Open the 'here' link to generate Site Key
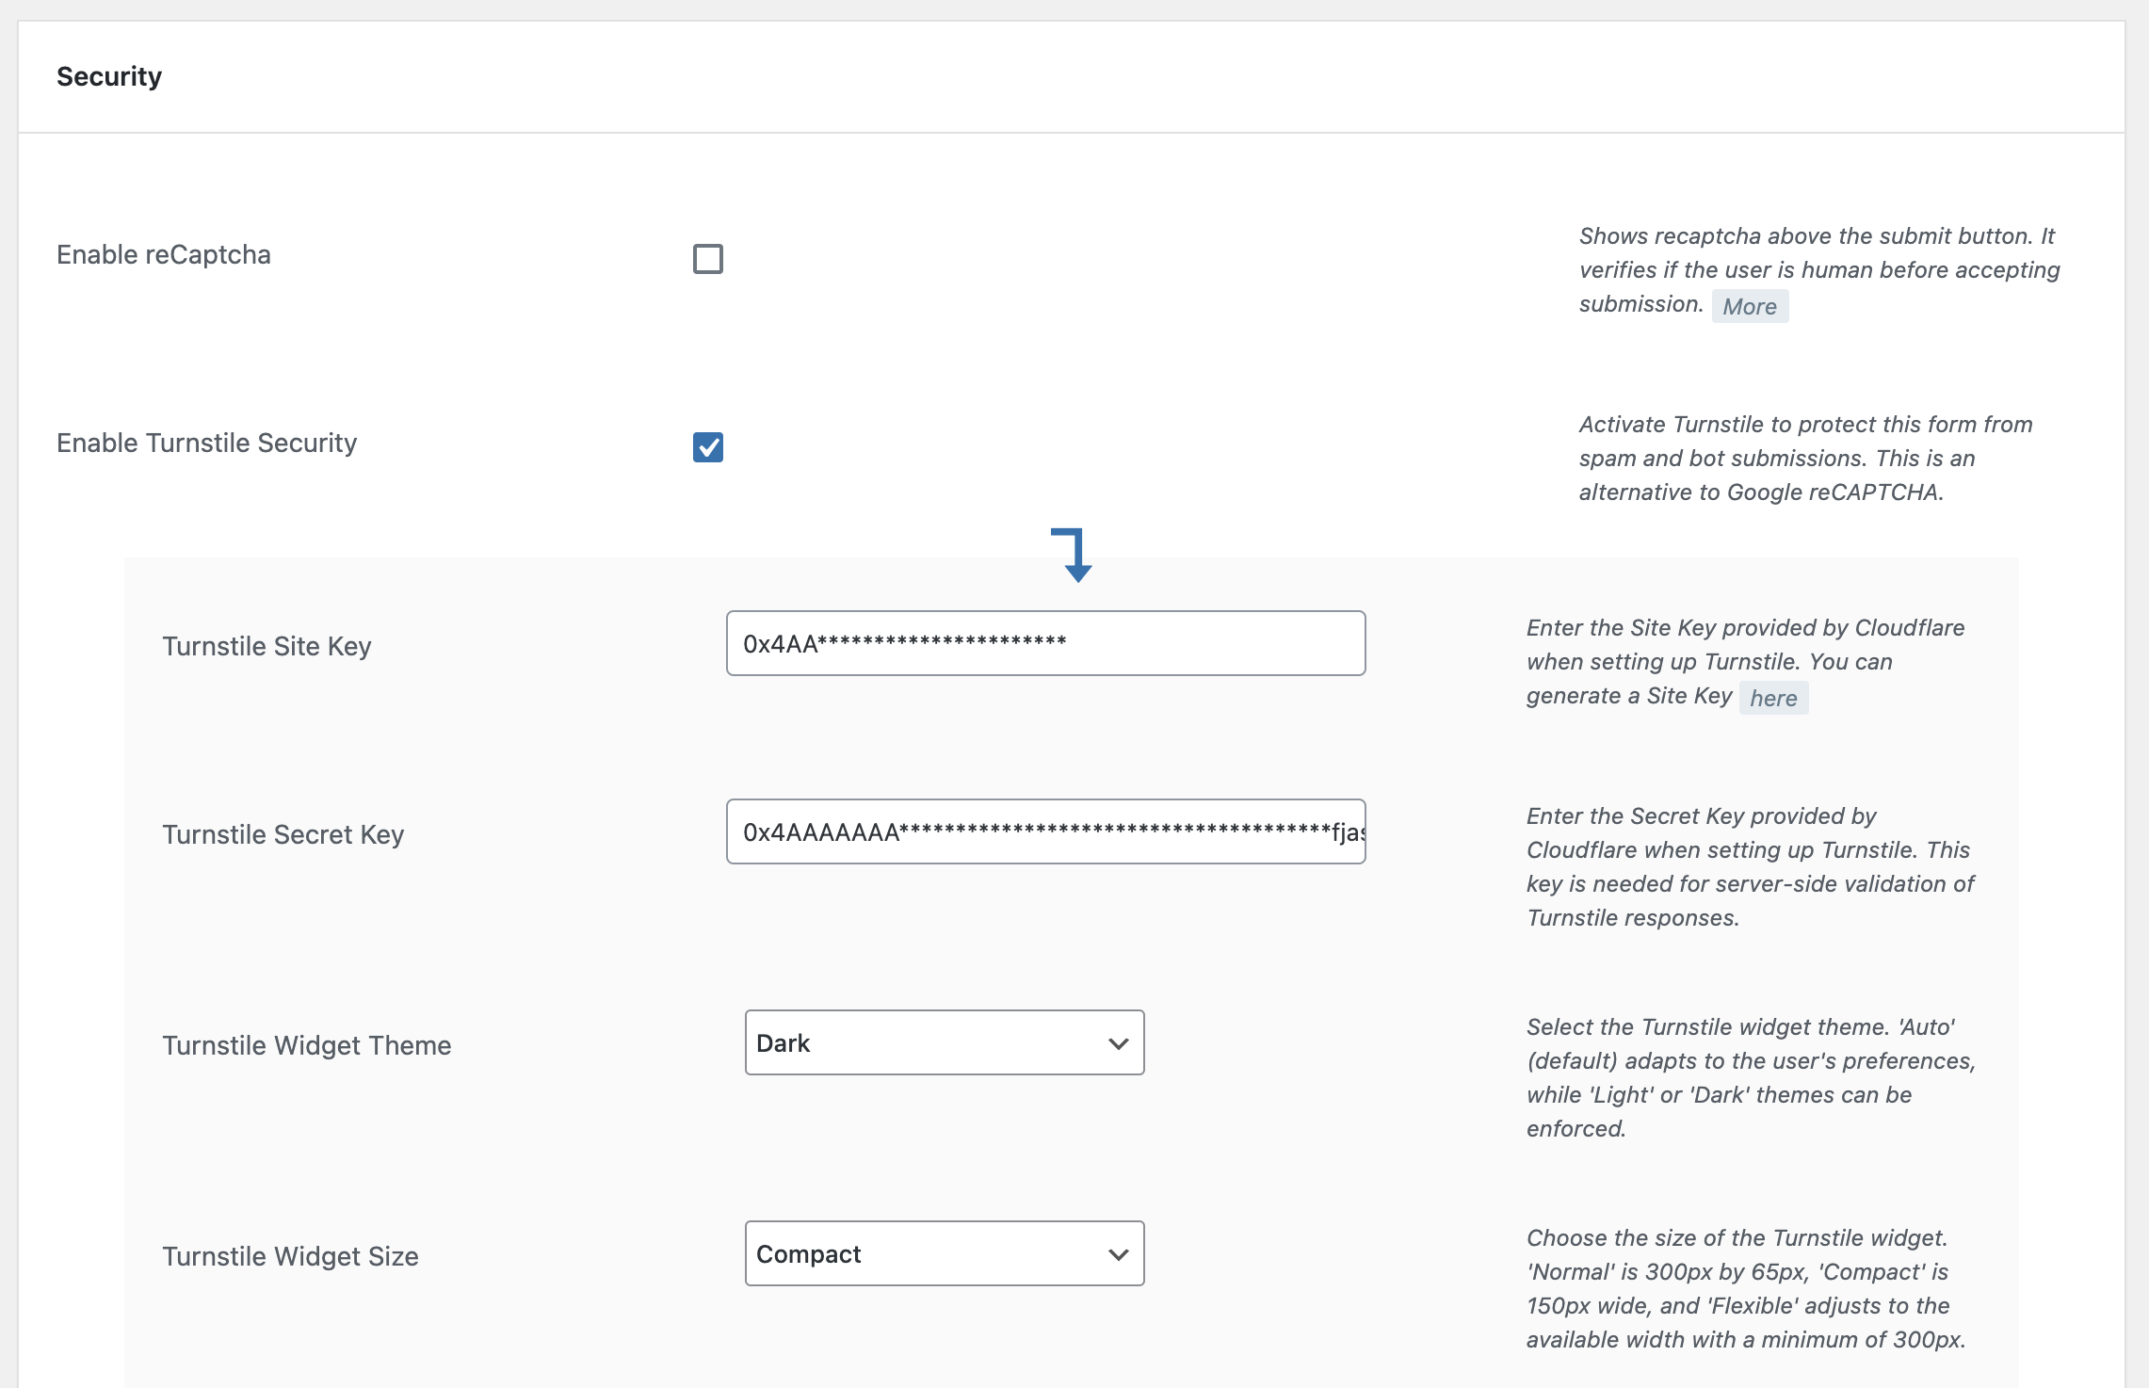This screenshot has width=2149, height=1388. coord(1772,698)
